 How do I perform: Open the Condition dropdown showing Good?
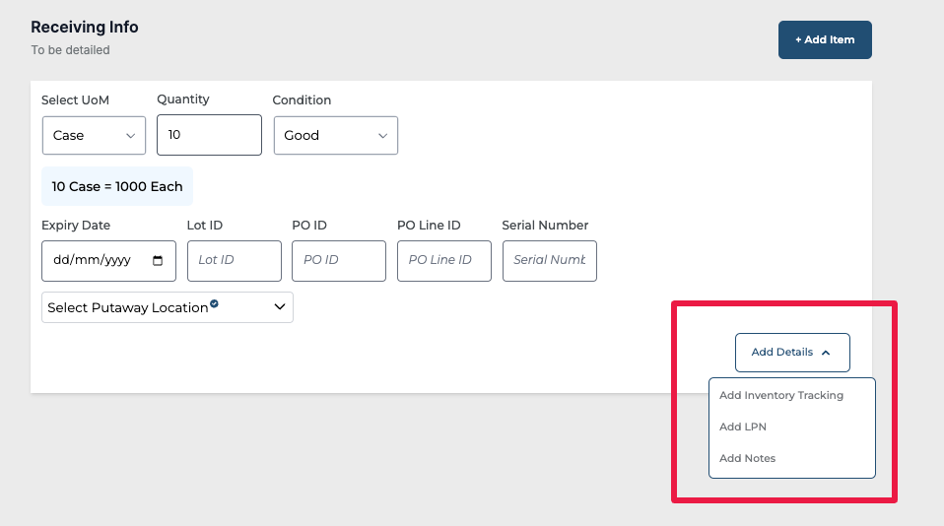pyautogui.click(x=335, y=136)
